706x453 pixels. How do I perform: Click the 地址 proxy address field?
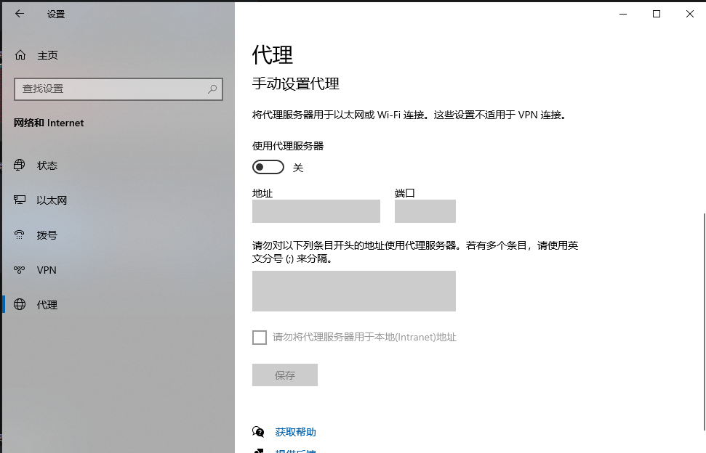coord(316,211)
